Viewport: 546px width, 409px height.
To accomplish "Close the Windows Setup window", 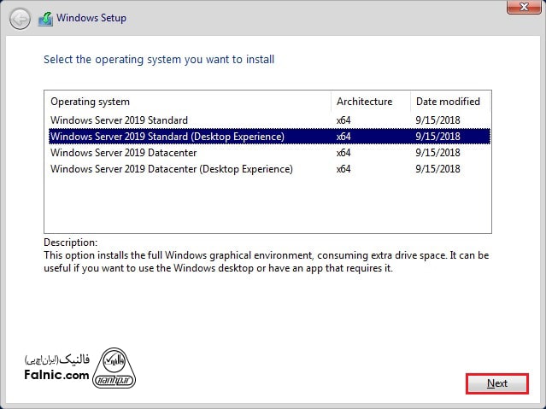I will tap(520, 9).
